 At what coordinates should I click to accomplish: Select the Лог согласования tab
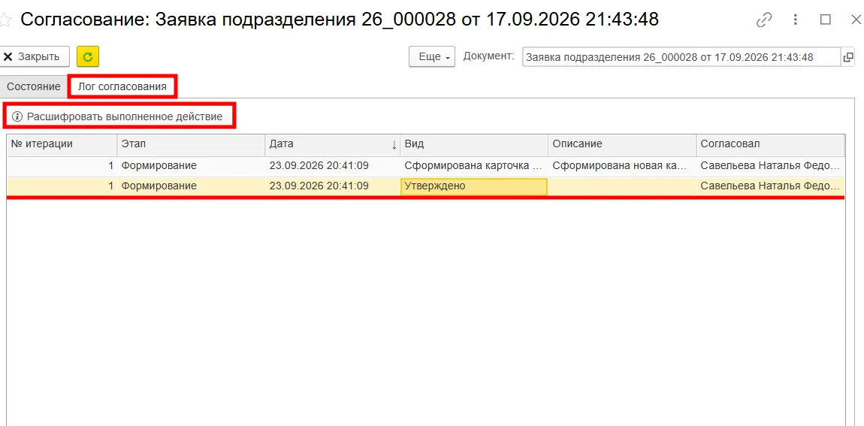122,86
